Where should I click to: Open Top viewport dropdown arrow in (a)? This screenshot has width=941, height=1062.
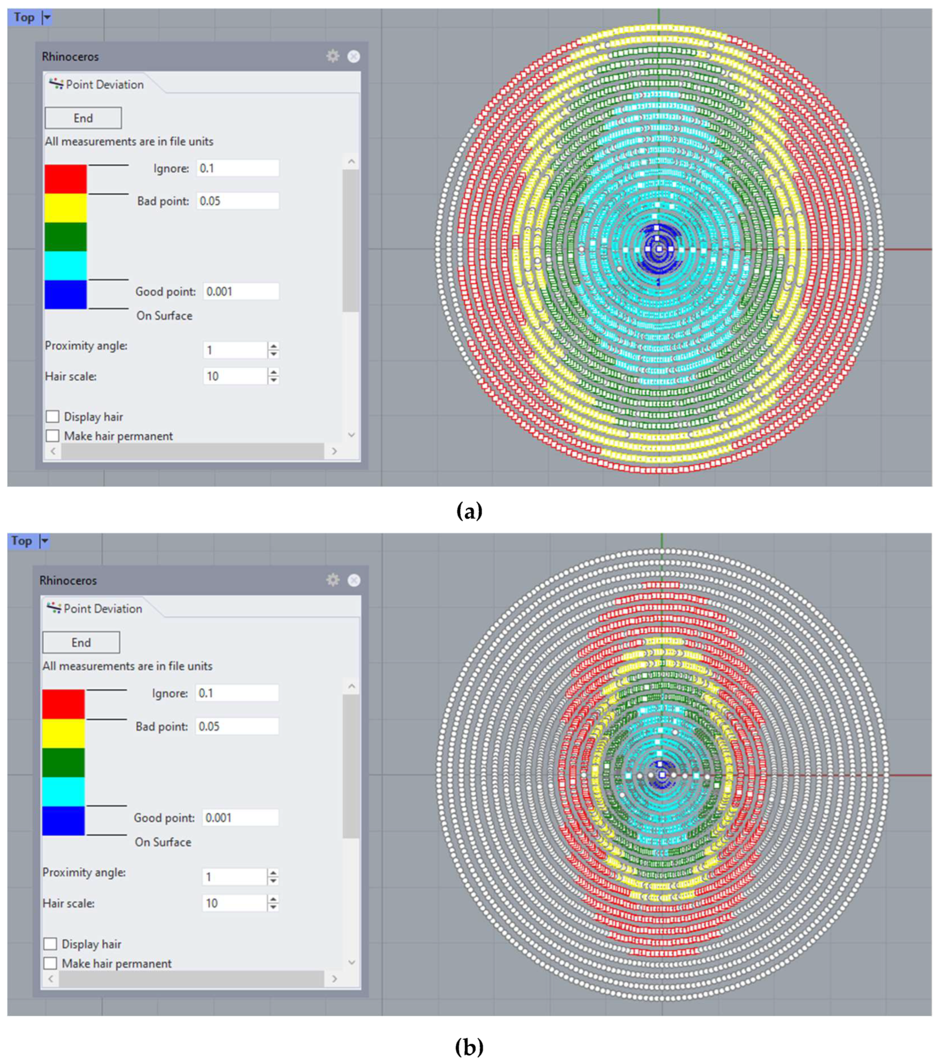[x=47, y=18]
